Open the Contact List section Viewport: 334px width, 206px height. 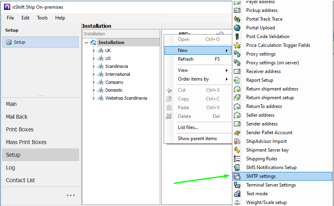point(41,180)
